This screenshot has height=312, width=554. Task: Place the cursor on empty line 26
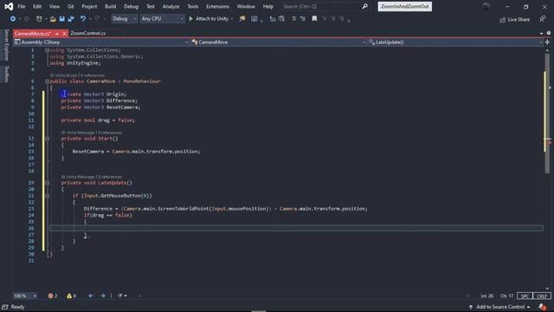tap(296, 228)
